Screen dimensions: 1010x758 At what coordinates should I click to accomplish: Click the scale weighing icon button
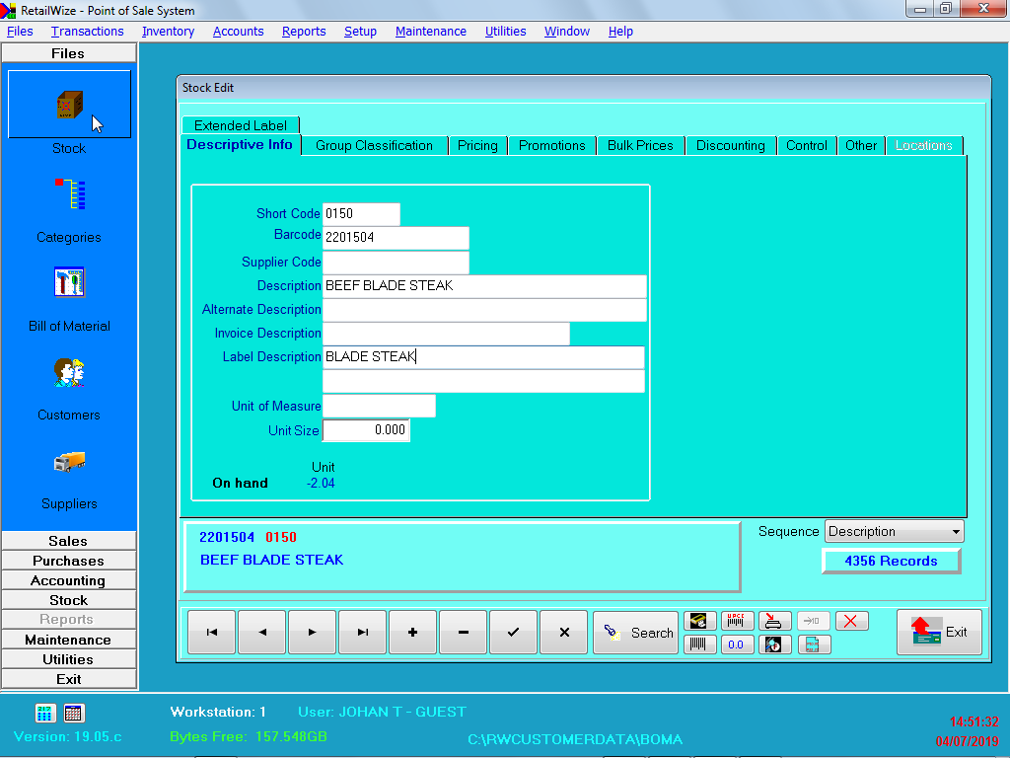[x=773, y=621]
